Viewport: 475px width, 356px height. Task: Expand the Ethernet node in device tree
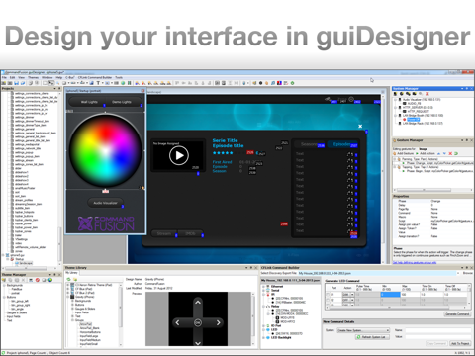coord(264,286)
